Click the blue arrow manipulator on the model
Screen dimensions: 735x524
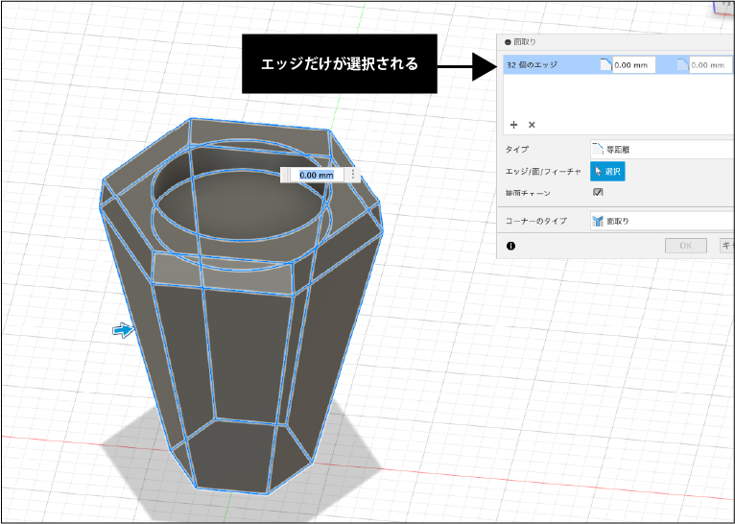(123, 330)
